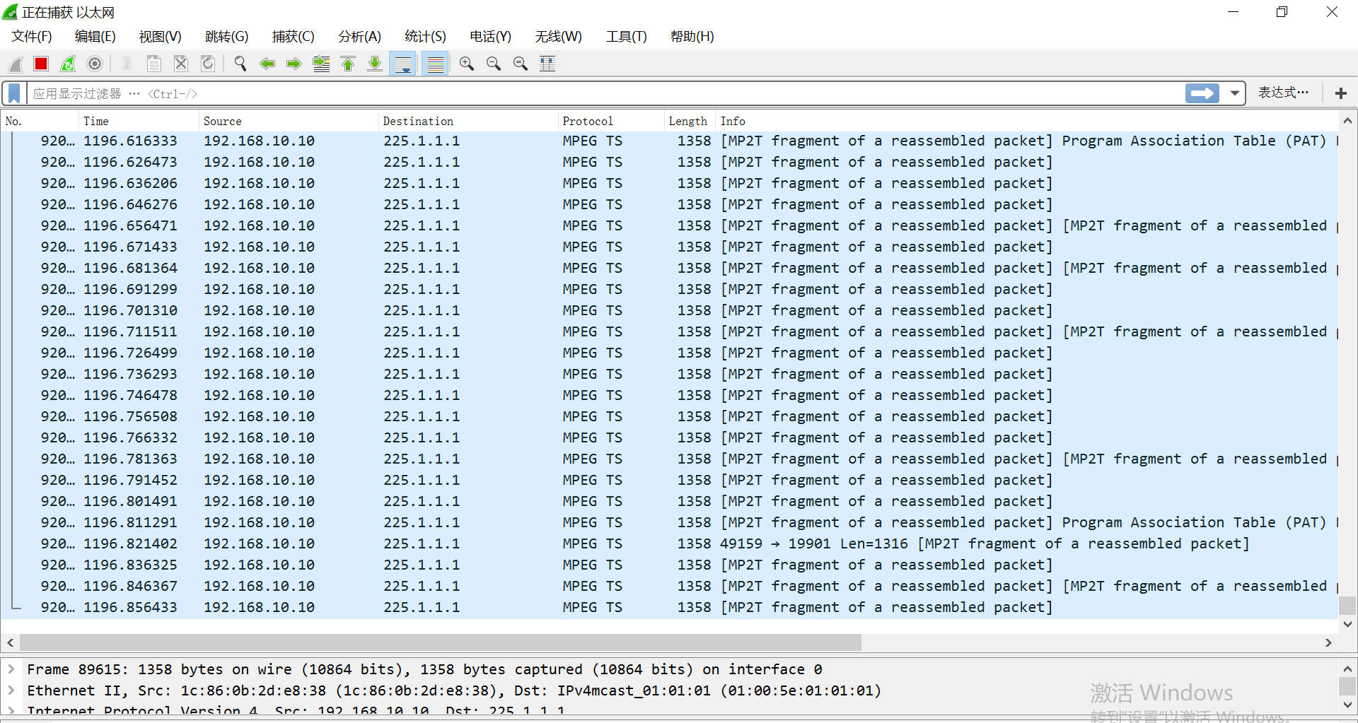Restart the current capture

coord(68,64)
